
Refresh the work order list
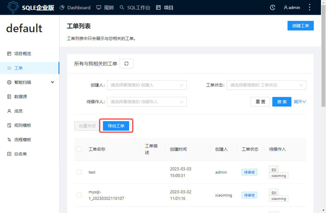pos(126,64)
